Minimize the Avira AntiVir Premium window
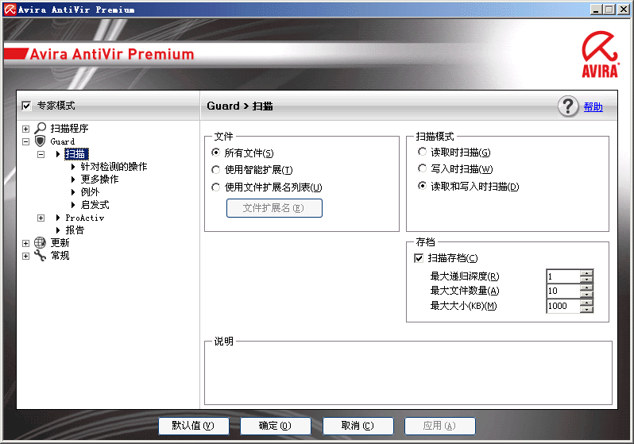The height and width of the screenshot is (444, 634). (x=595, y=10)
